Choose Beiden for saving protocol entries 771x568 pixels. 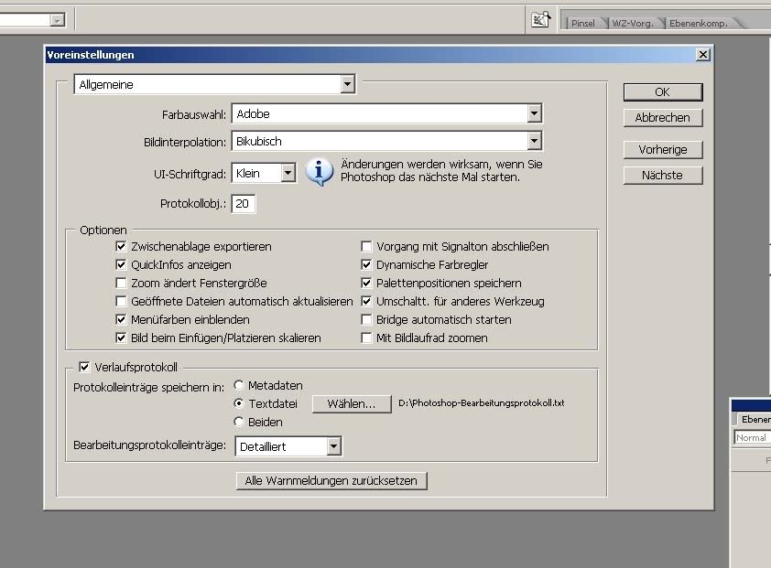pos(240,423)
